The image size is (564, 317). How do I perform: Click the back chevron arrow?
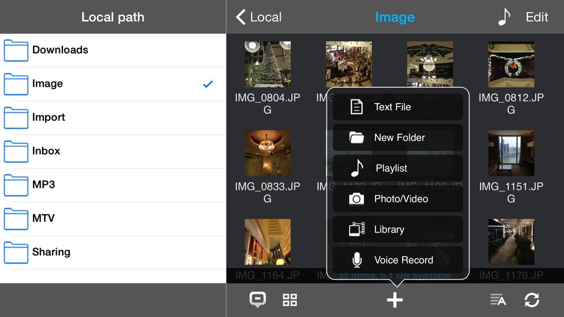click(x=240, y=17)
